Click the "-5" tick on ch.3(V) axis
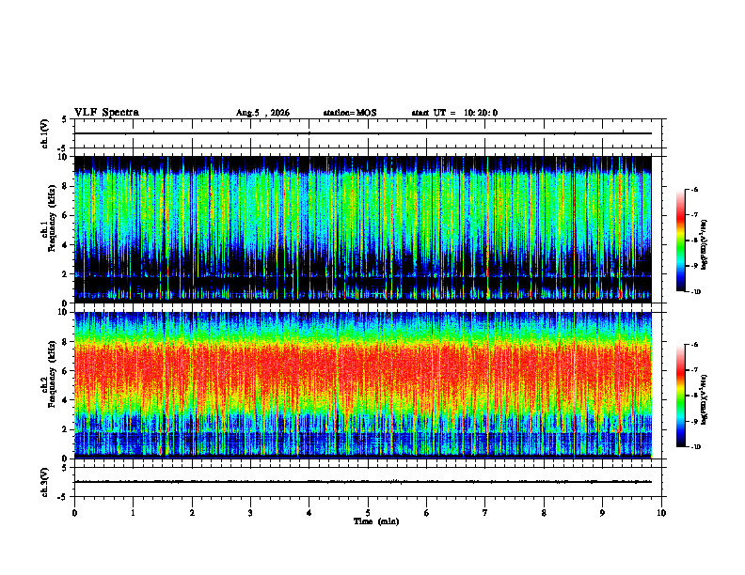This screenshot has height=575, width=745. click(64, 497)
